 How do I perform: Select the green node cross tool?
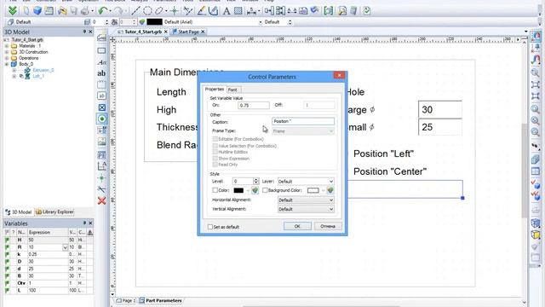coord(175,11)
